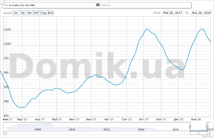
Task: Click the 925 price axis label
Action: click(6, 87)
